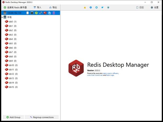
Task: Open the Twitter bird icon
Action: point(102,7)
